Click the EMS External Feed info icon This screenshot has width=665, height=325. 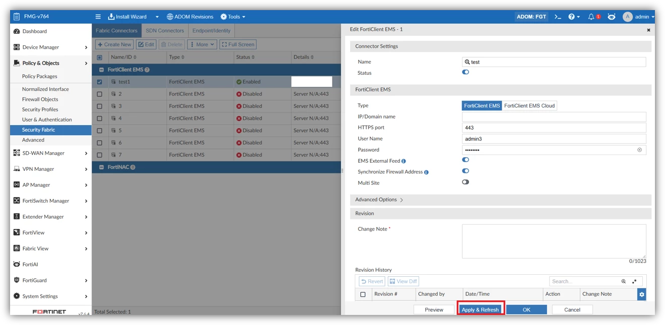(x=404, y=161)
